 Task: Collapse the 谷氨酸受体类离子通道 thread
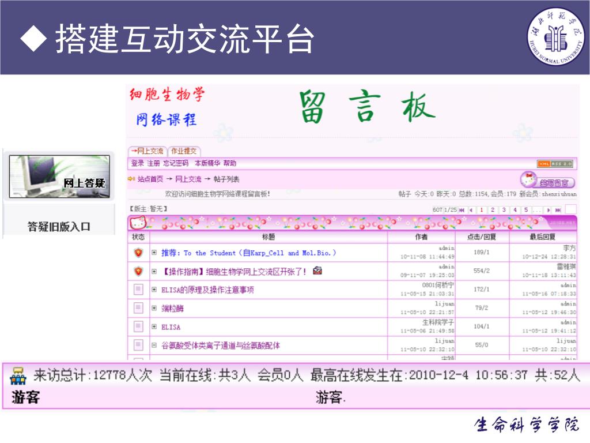tap(154, 345)
